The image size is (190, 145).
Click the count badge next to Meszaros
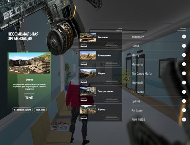coord(184,64)
